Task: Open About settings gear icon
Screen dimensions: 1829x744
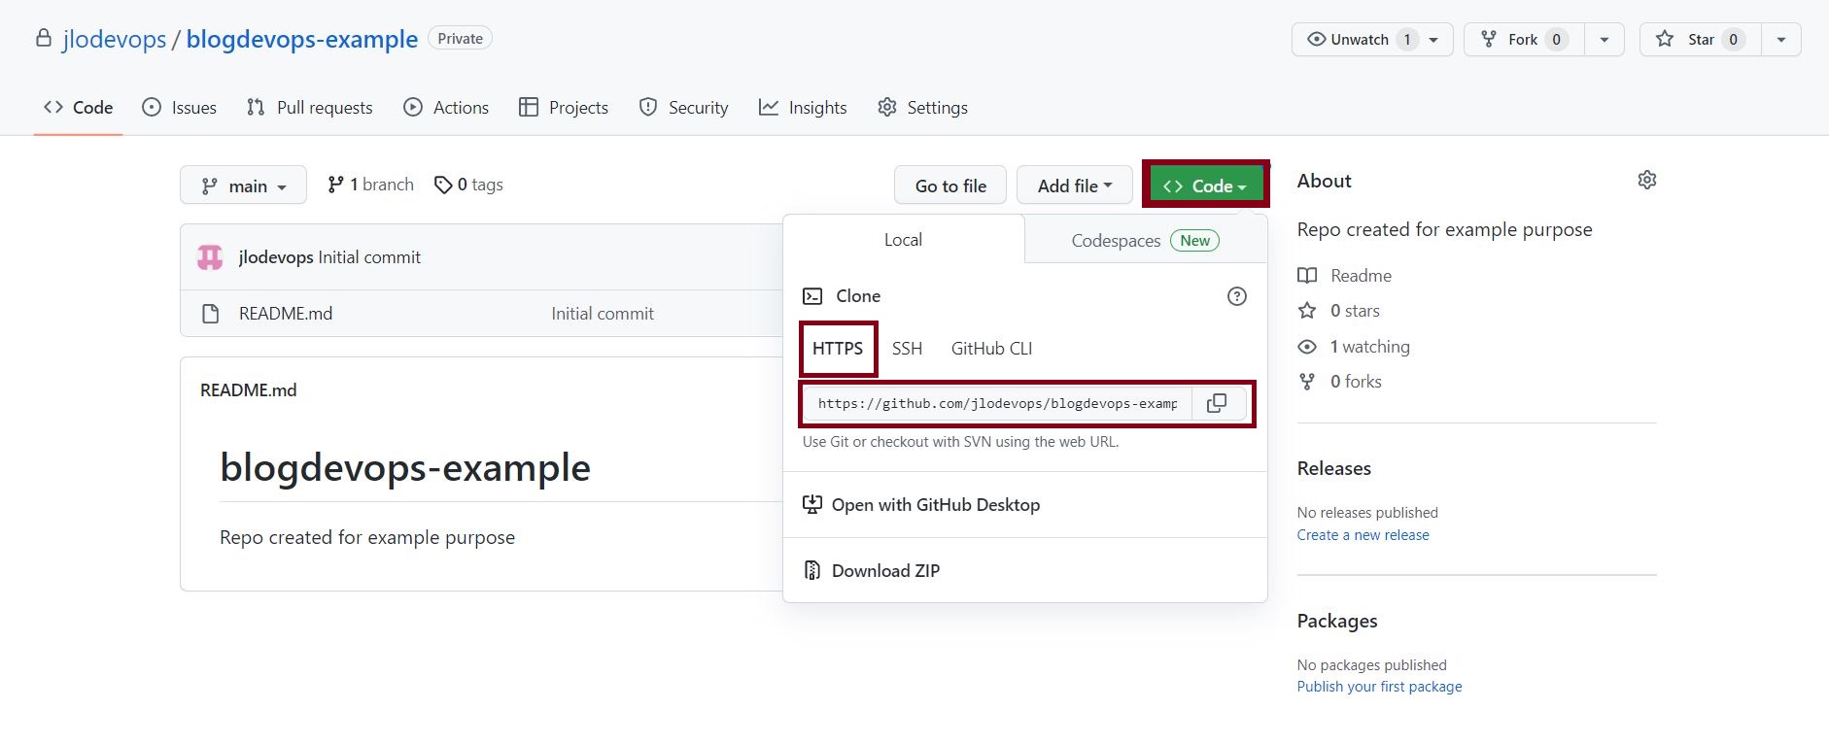Action: tap(1647, 180)
